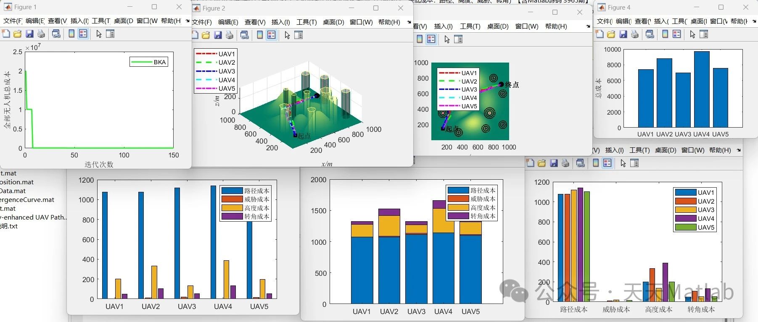Select Edit Plot arrow in Figure 2
Viewport: 758px width, 322px height.
coord(287,35)
